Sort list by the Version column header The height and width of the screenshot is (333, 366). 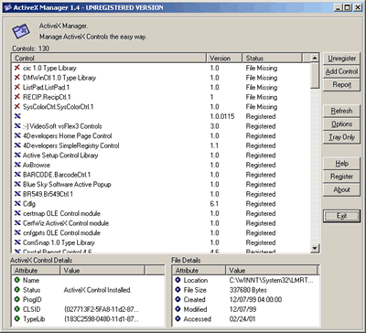[x=224, y=58]
